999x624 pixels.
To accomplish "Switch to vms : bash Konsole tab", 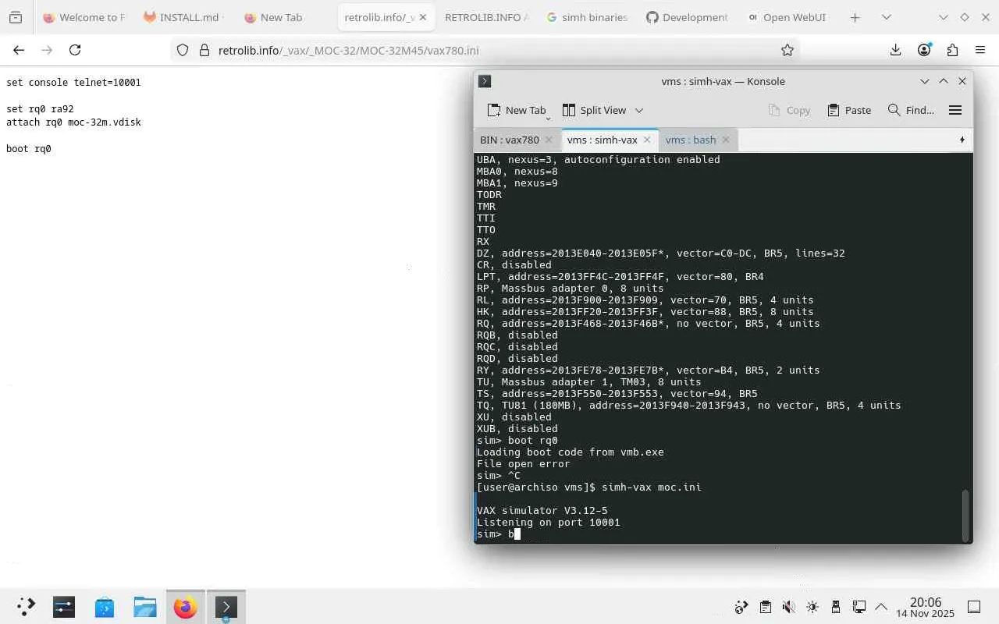I will tap(691, 140).
